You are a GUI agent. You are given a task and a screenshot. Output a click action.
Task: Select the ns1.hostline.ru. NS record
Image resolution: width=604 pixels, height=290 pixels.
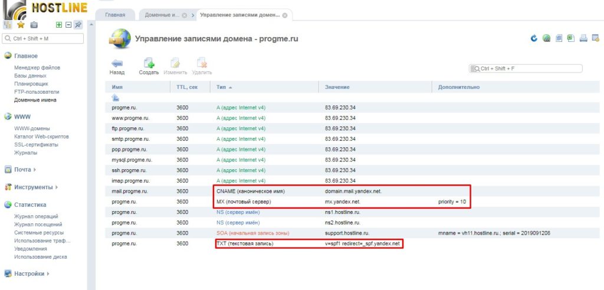point(353,212)
